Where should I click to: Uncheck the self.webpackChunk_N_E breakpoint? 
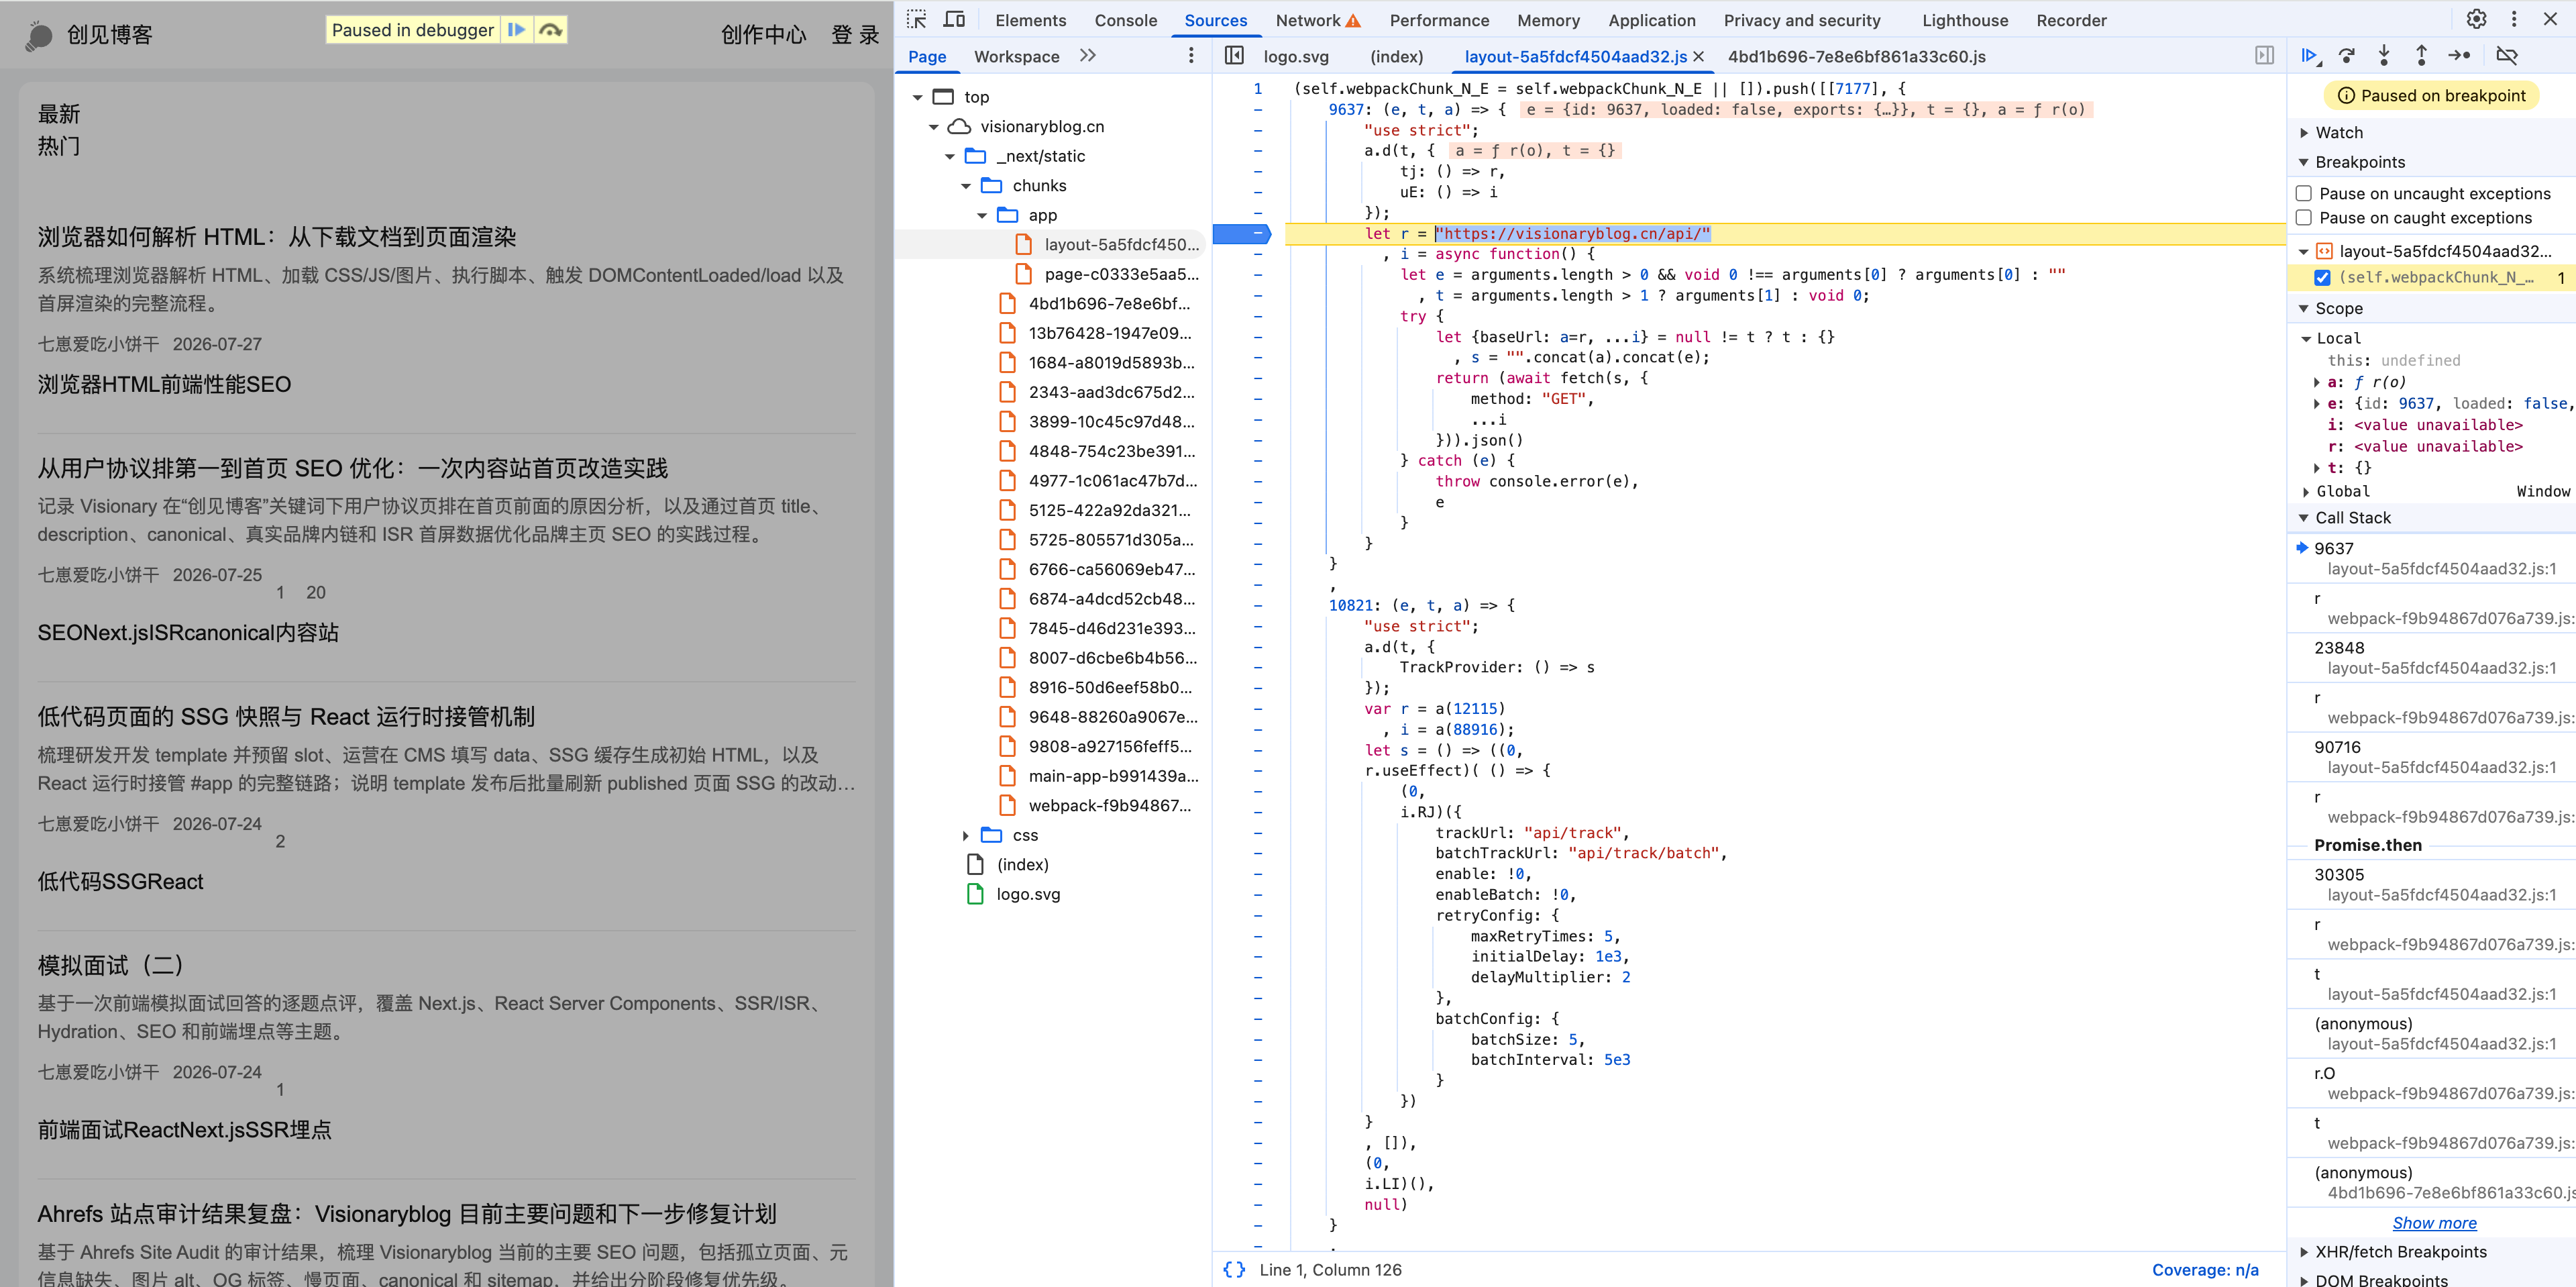click(x=2322, y=278)
